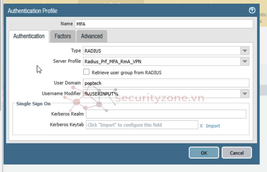Expand the Username Modifier dropdown arrow
The height and width of the screenshot is (172, 267).
(244, 93)
